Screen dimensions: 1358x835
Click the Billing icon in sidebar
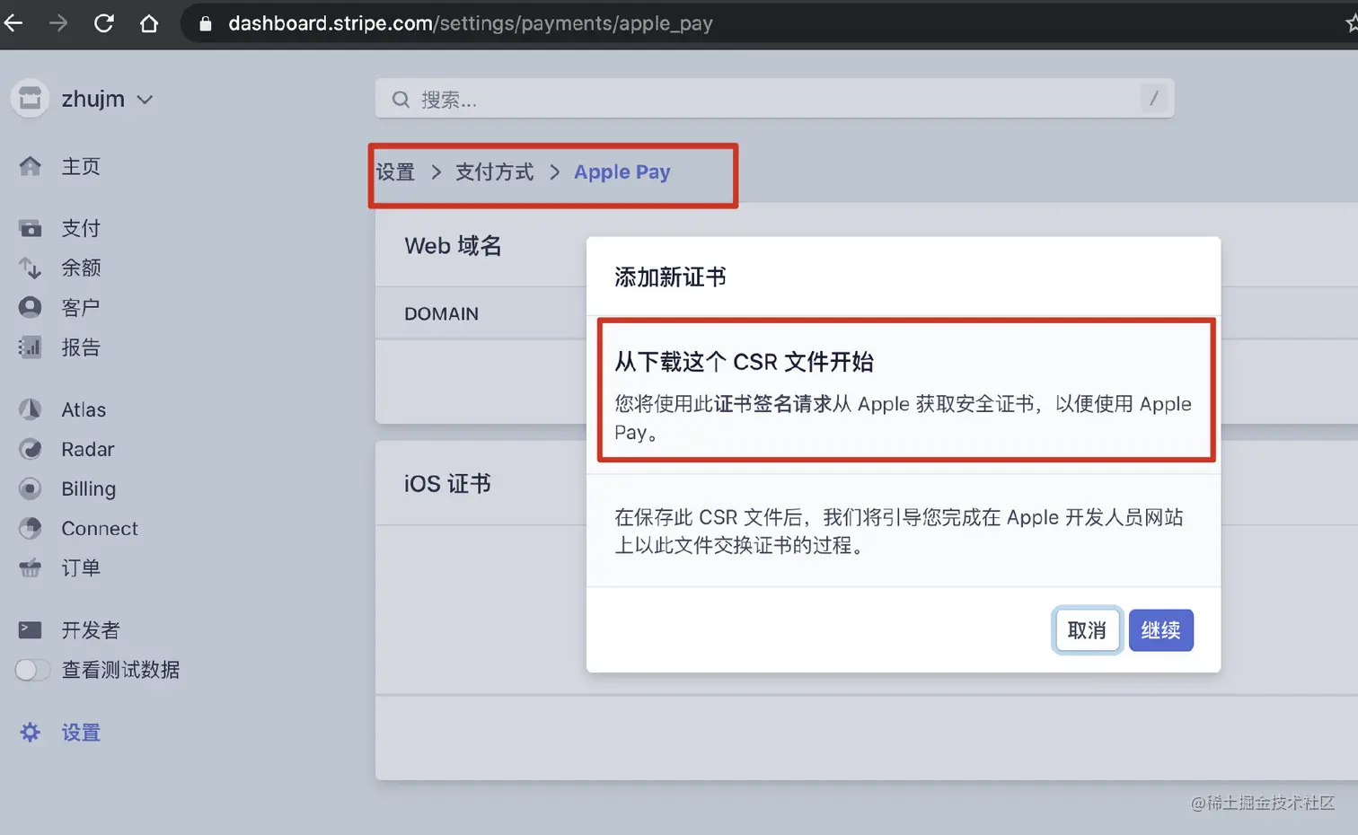tap(31, 488)
